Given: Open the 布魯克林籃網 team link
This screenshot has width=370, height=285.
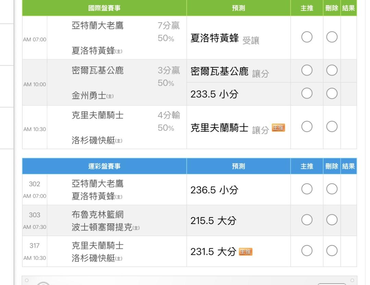Looking at the screenshot, I should (97, 215).
